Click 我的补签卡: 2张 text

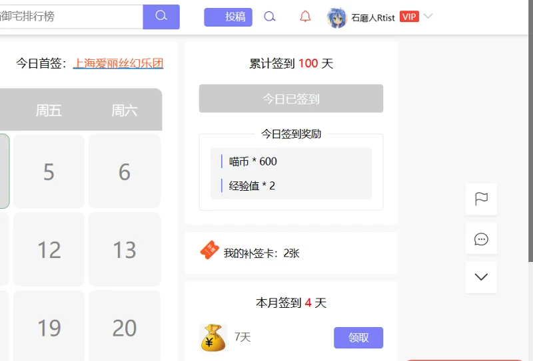[261, 253]
